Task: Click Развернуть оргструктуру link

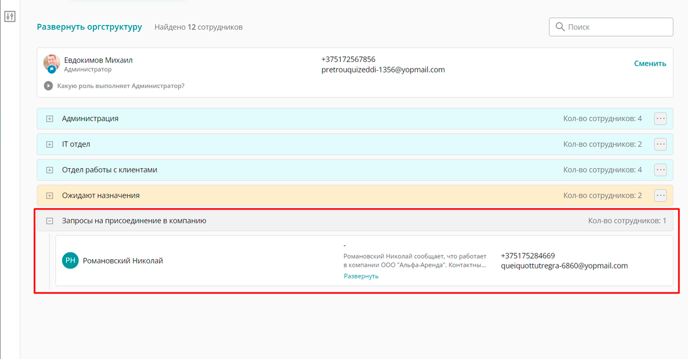Action: 89,27
